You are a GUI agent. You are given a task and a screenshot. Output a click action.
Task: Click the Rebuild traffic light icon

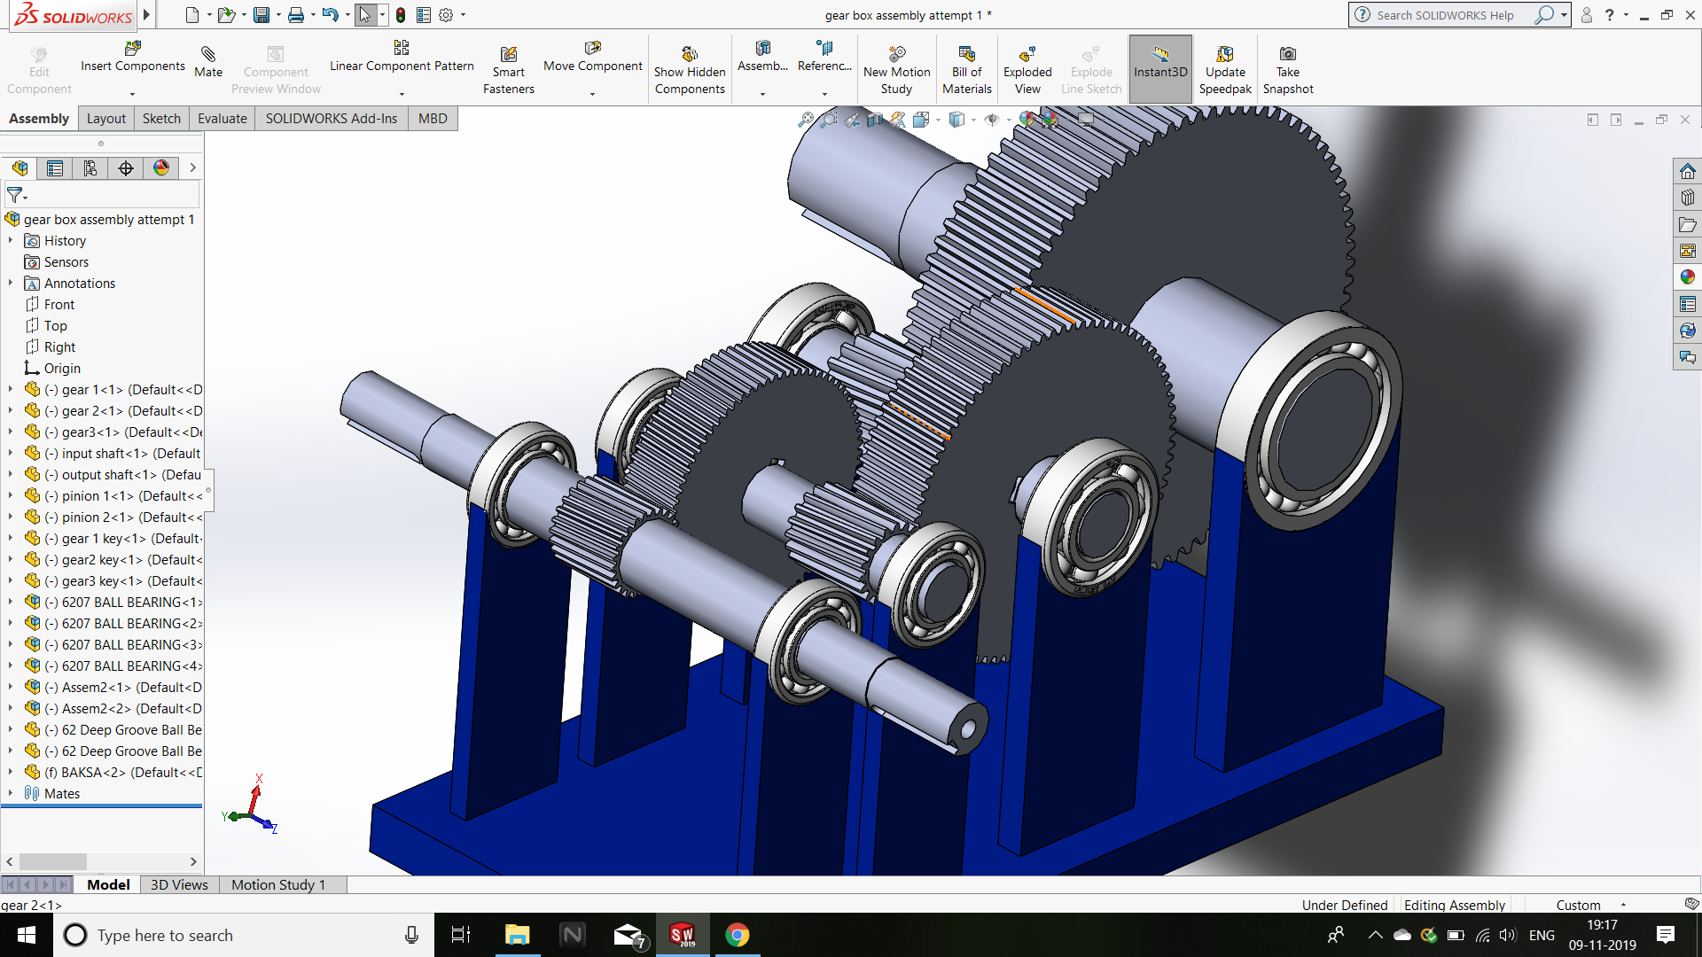[401, 15]
